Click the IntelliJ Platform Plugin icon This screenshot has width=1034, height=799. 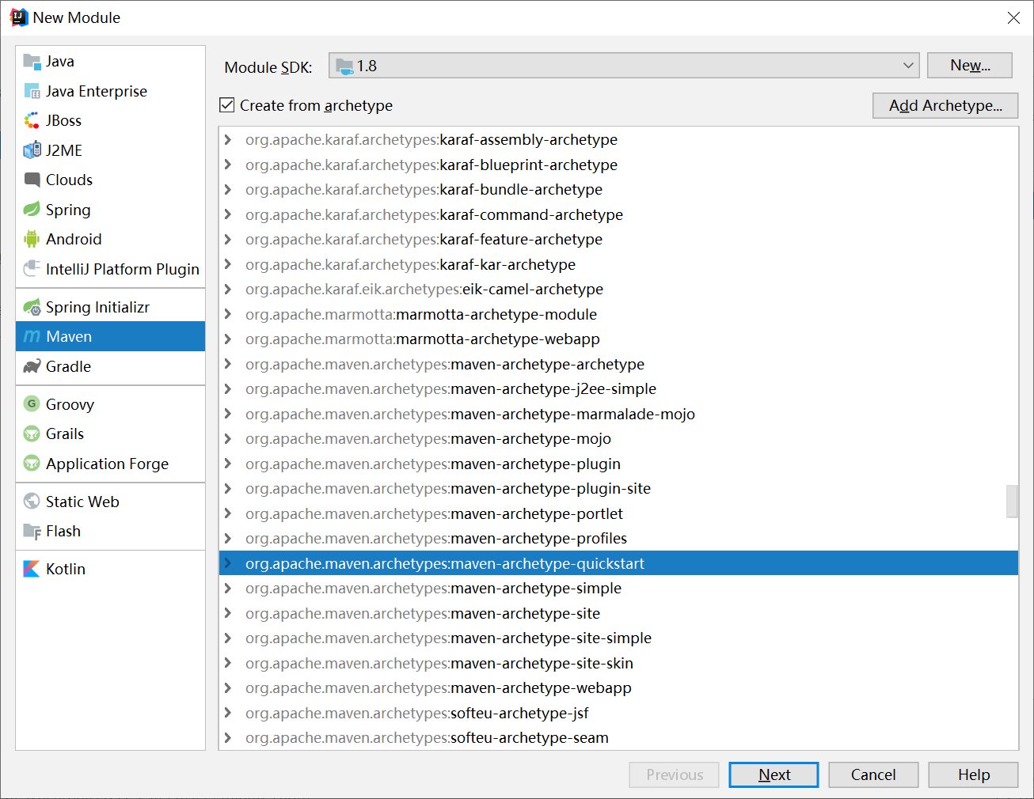click(32, 269)
